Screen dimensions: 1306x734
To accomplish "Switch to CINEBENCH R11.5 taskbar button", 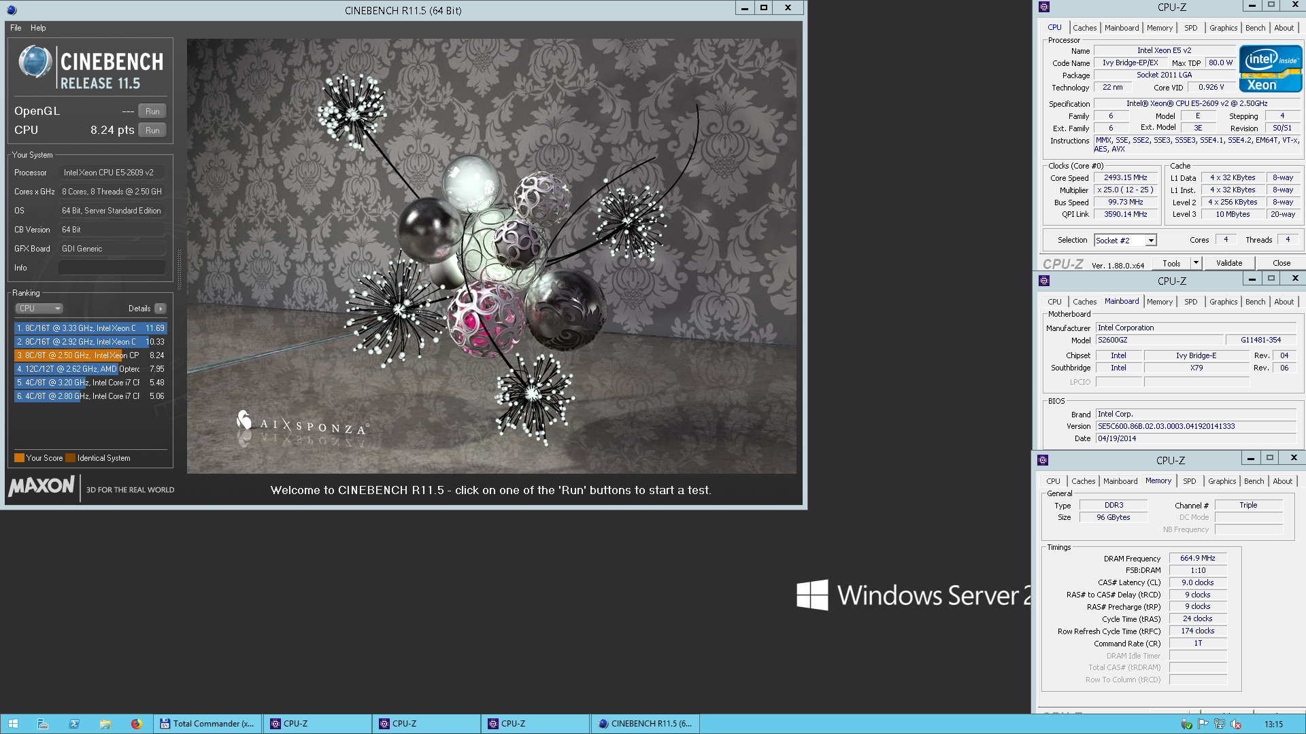I will [x=645, y=724].
